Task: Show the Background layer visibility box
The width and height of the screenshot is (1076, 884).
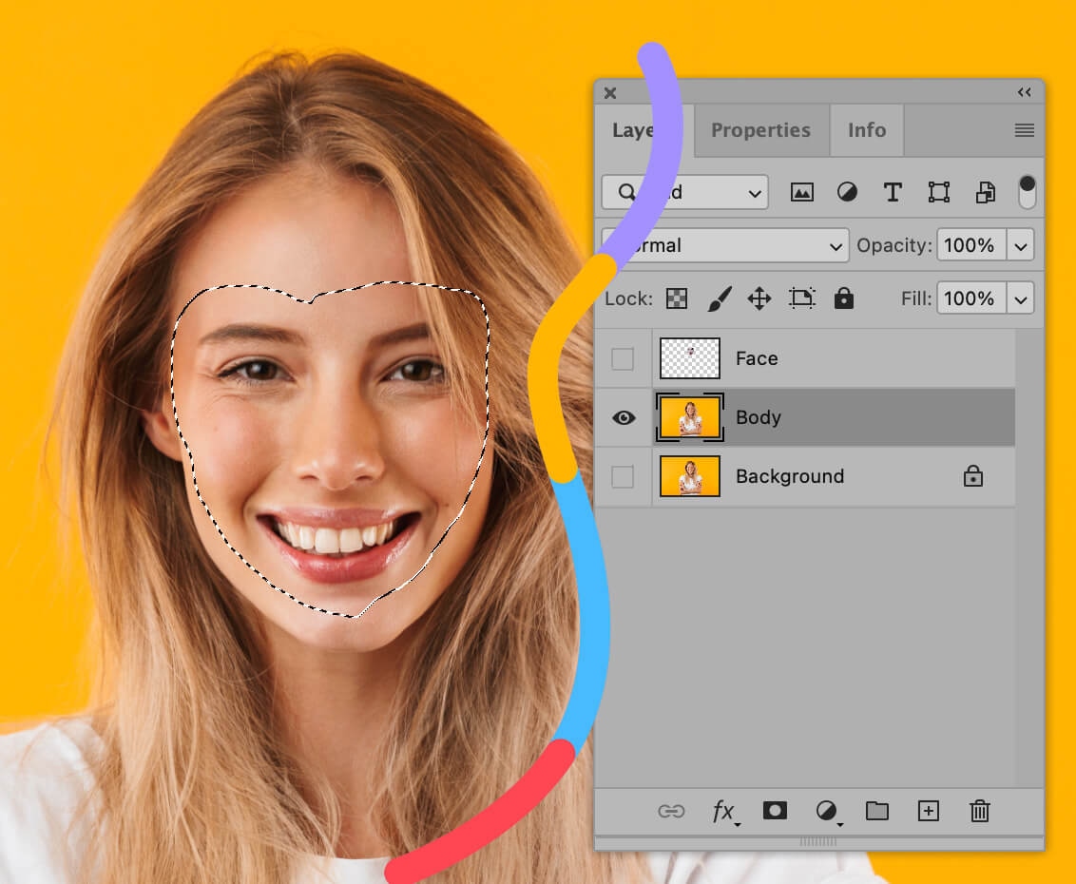Action: click(x=623, y=476)
